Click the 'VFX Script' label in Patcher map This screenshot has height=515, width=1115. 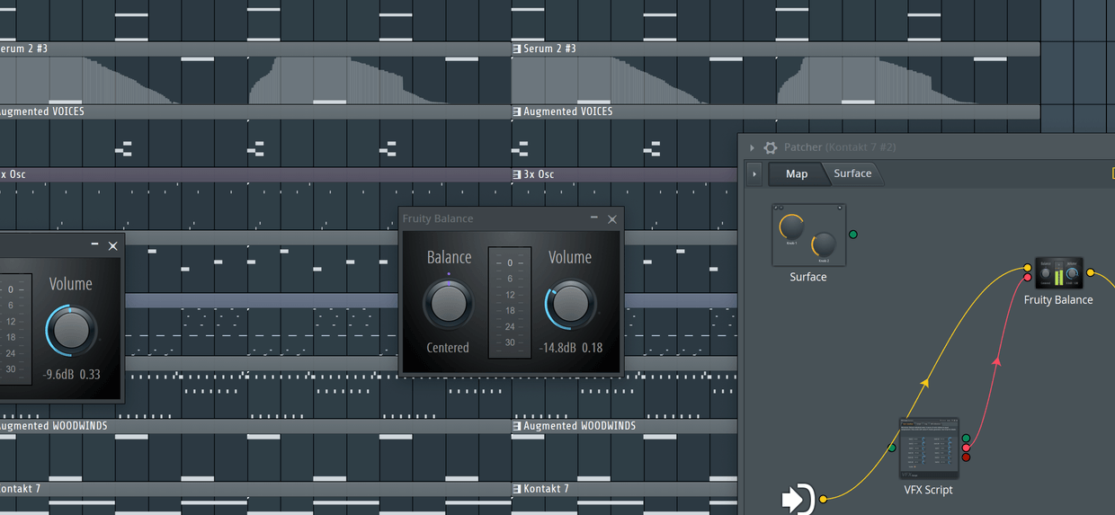[x=929, y=490]
